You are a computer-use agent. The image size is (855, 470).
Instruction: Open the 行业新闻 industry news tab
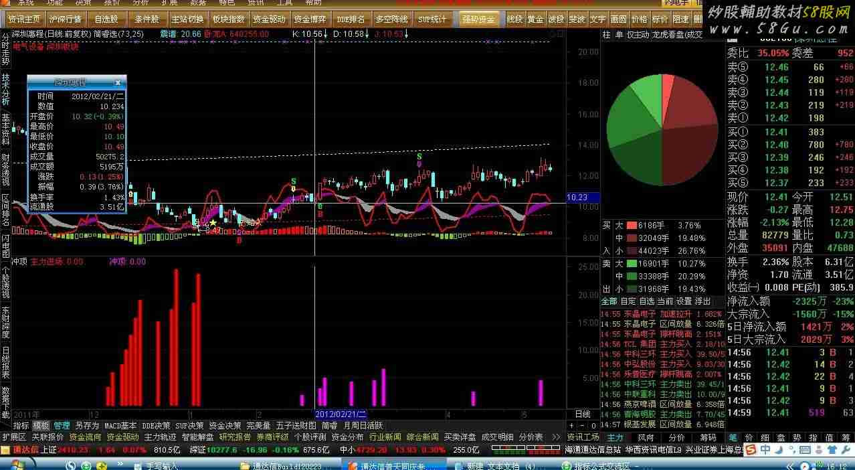coord(385,437)
